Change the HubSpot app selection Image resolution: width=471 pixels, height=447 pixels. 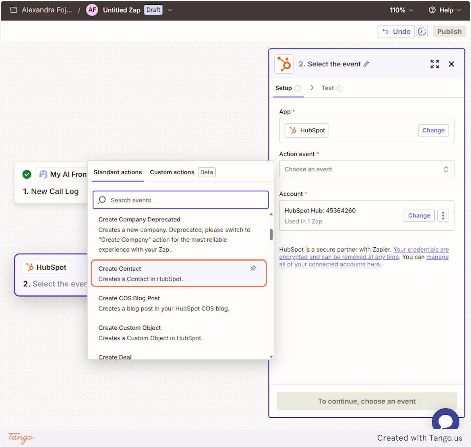click(x=433, y=130)
